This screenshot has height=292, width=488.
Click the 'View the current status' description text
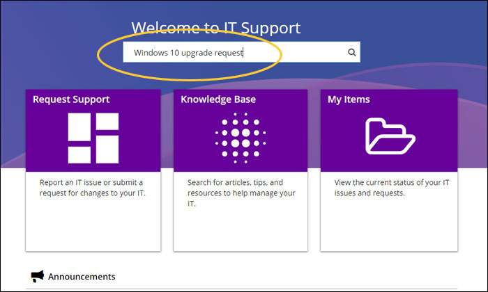392,188
